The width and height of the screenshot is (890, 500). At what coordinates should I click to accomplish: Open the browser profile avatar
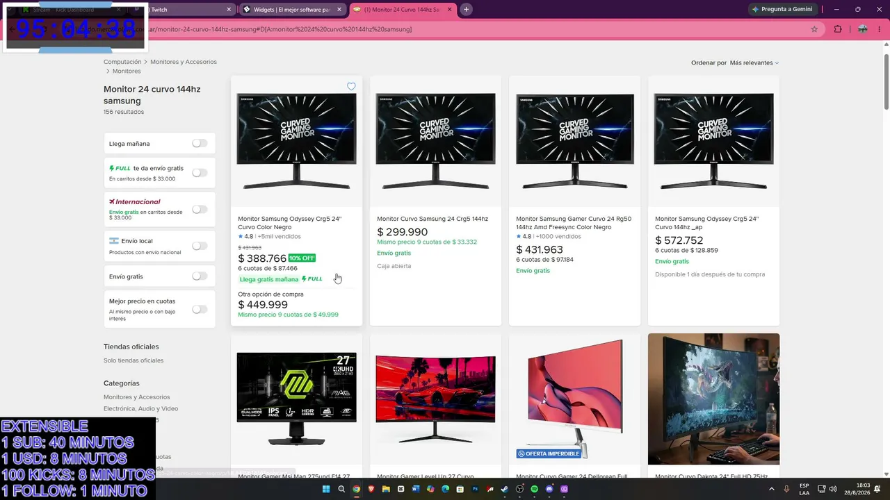coord(862,29)
